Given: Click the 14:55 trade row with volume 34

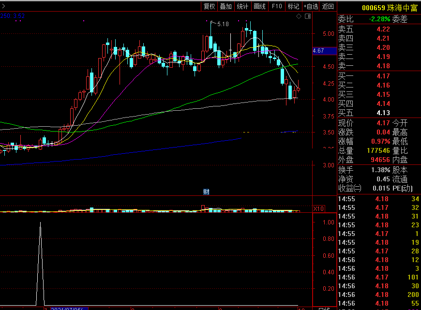Looking at the screenshot, I should coord(378,199).
